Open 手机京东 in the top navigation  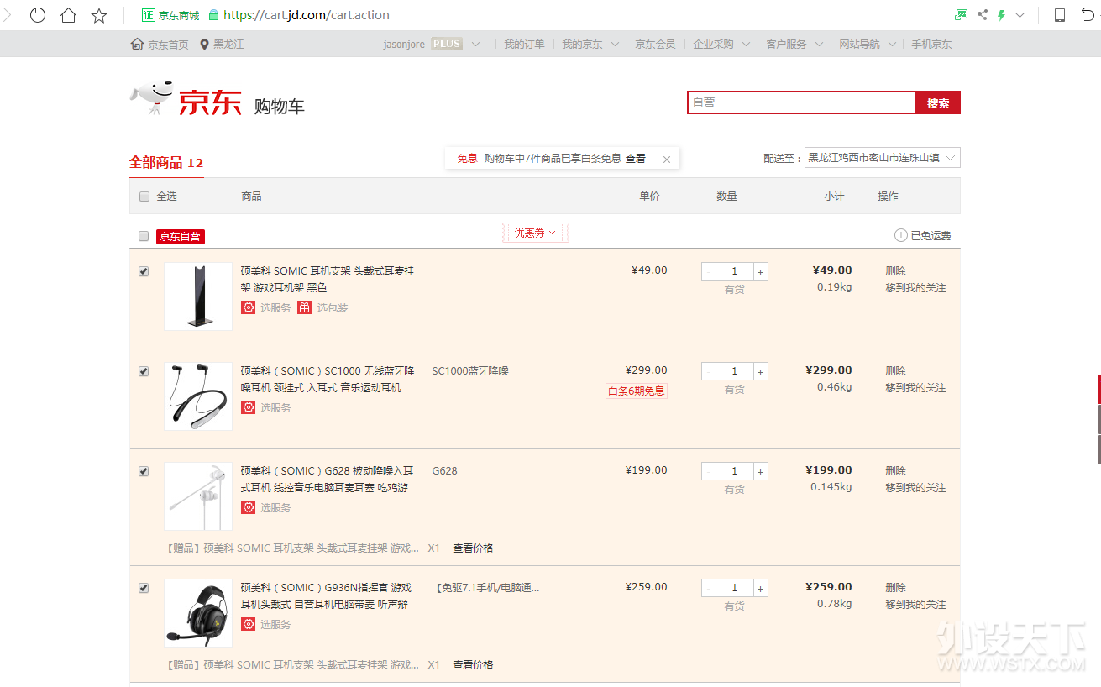pyautogui.click(x=932, y=44)
